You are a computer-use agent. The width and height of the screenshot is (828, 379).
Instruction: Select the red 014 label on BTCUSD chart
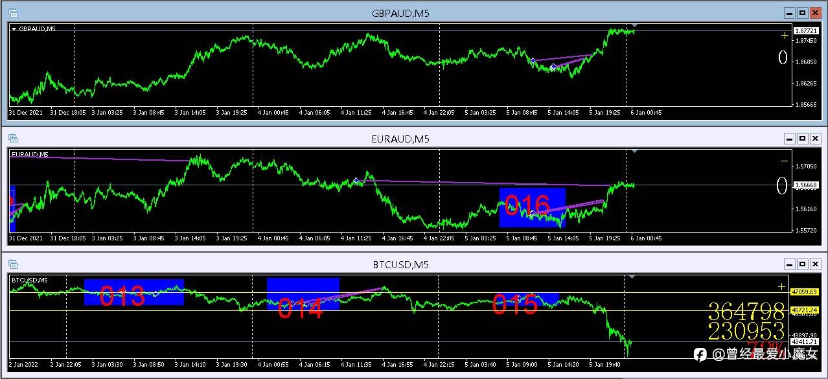[301, 308]
